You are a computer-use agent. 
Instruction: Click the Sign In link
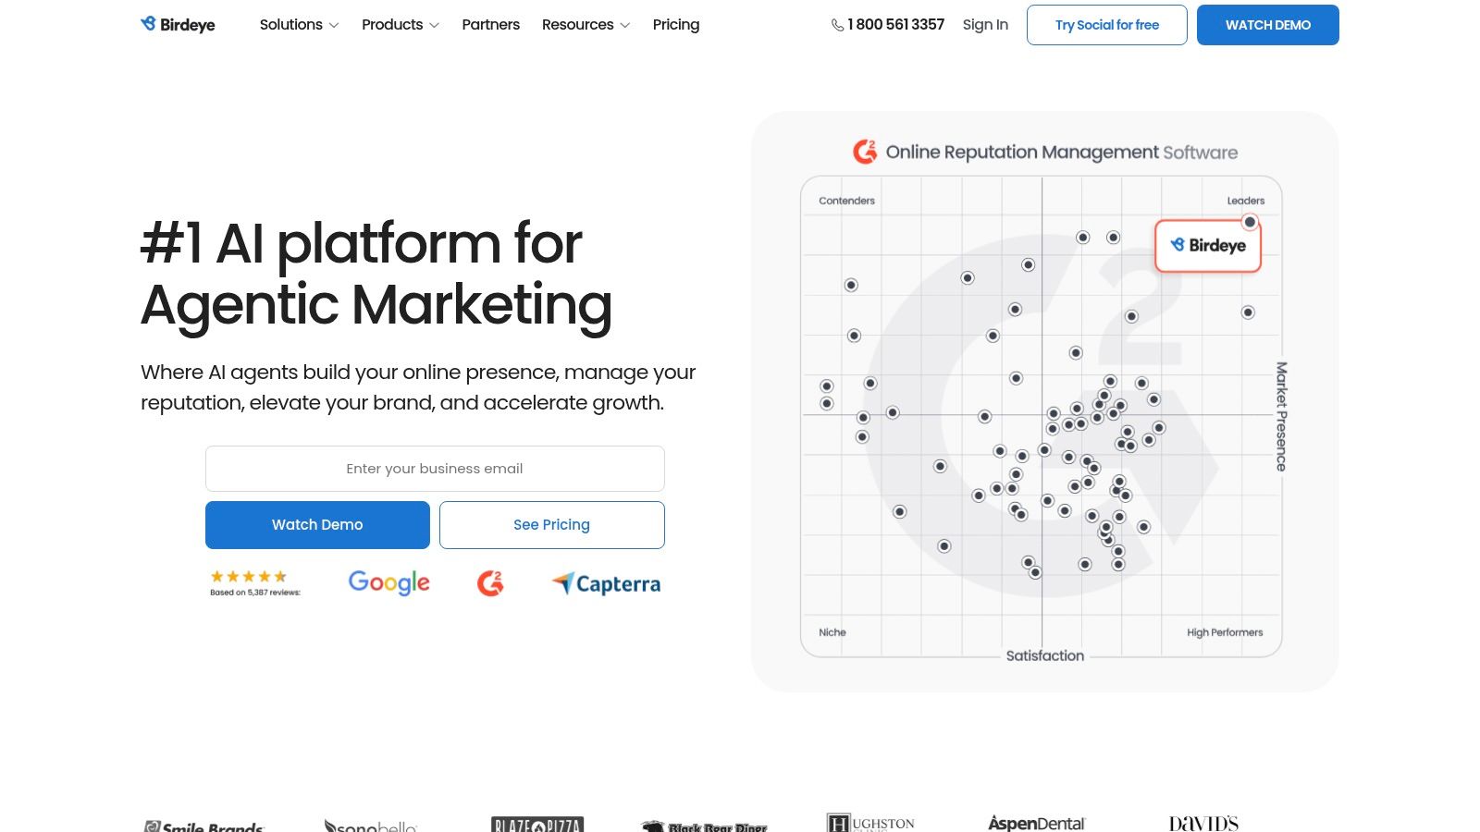pyautogui.click(x=985, y=25)
